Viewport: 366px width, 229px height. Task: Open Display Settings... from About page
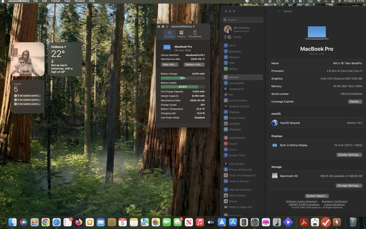[349, 155]
